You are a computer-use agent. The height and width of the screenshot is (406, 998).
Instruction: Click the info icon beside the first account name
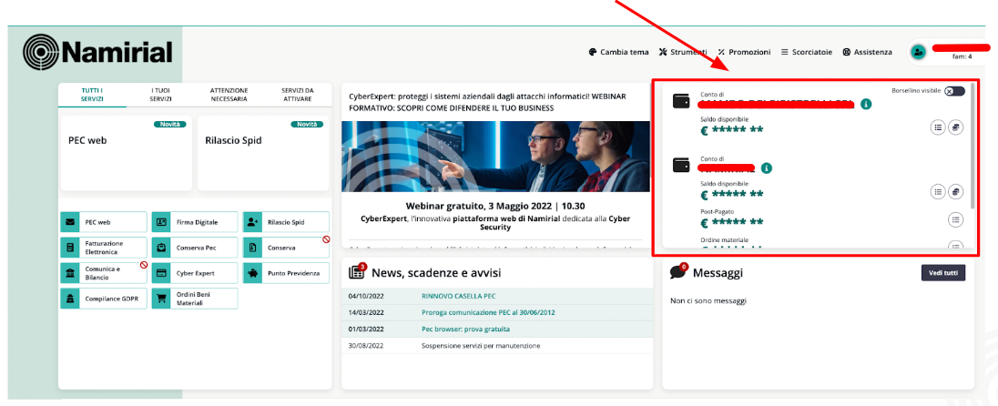(866, 104)
